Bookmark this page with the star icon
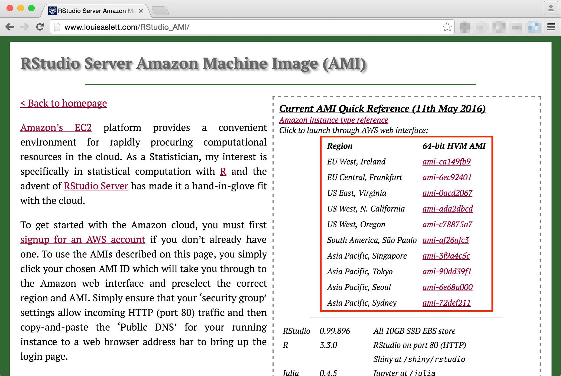 coord(447,27)
